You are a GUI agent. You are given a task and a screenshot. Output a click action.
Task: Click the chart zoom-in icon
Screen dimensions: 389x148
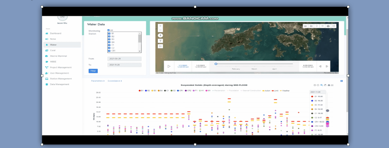(x=315, y=85)
